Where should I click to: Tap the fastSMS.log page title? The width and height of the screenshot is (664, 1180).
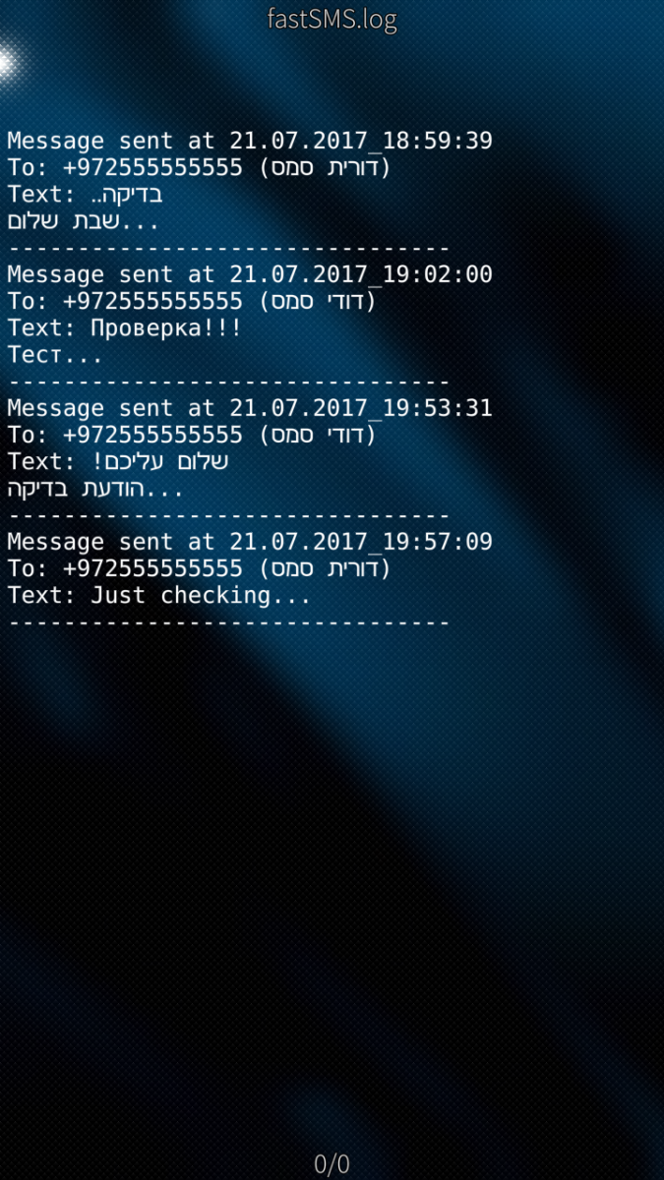point(332,19)
